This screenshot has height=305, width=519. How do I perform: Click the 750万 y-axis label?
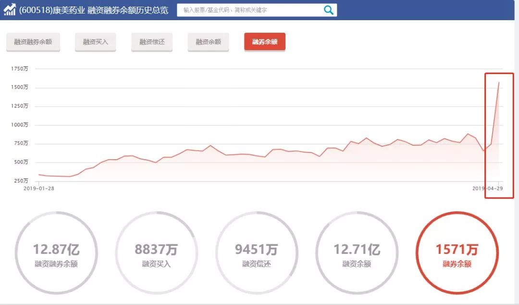[x=21, y=143]
